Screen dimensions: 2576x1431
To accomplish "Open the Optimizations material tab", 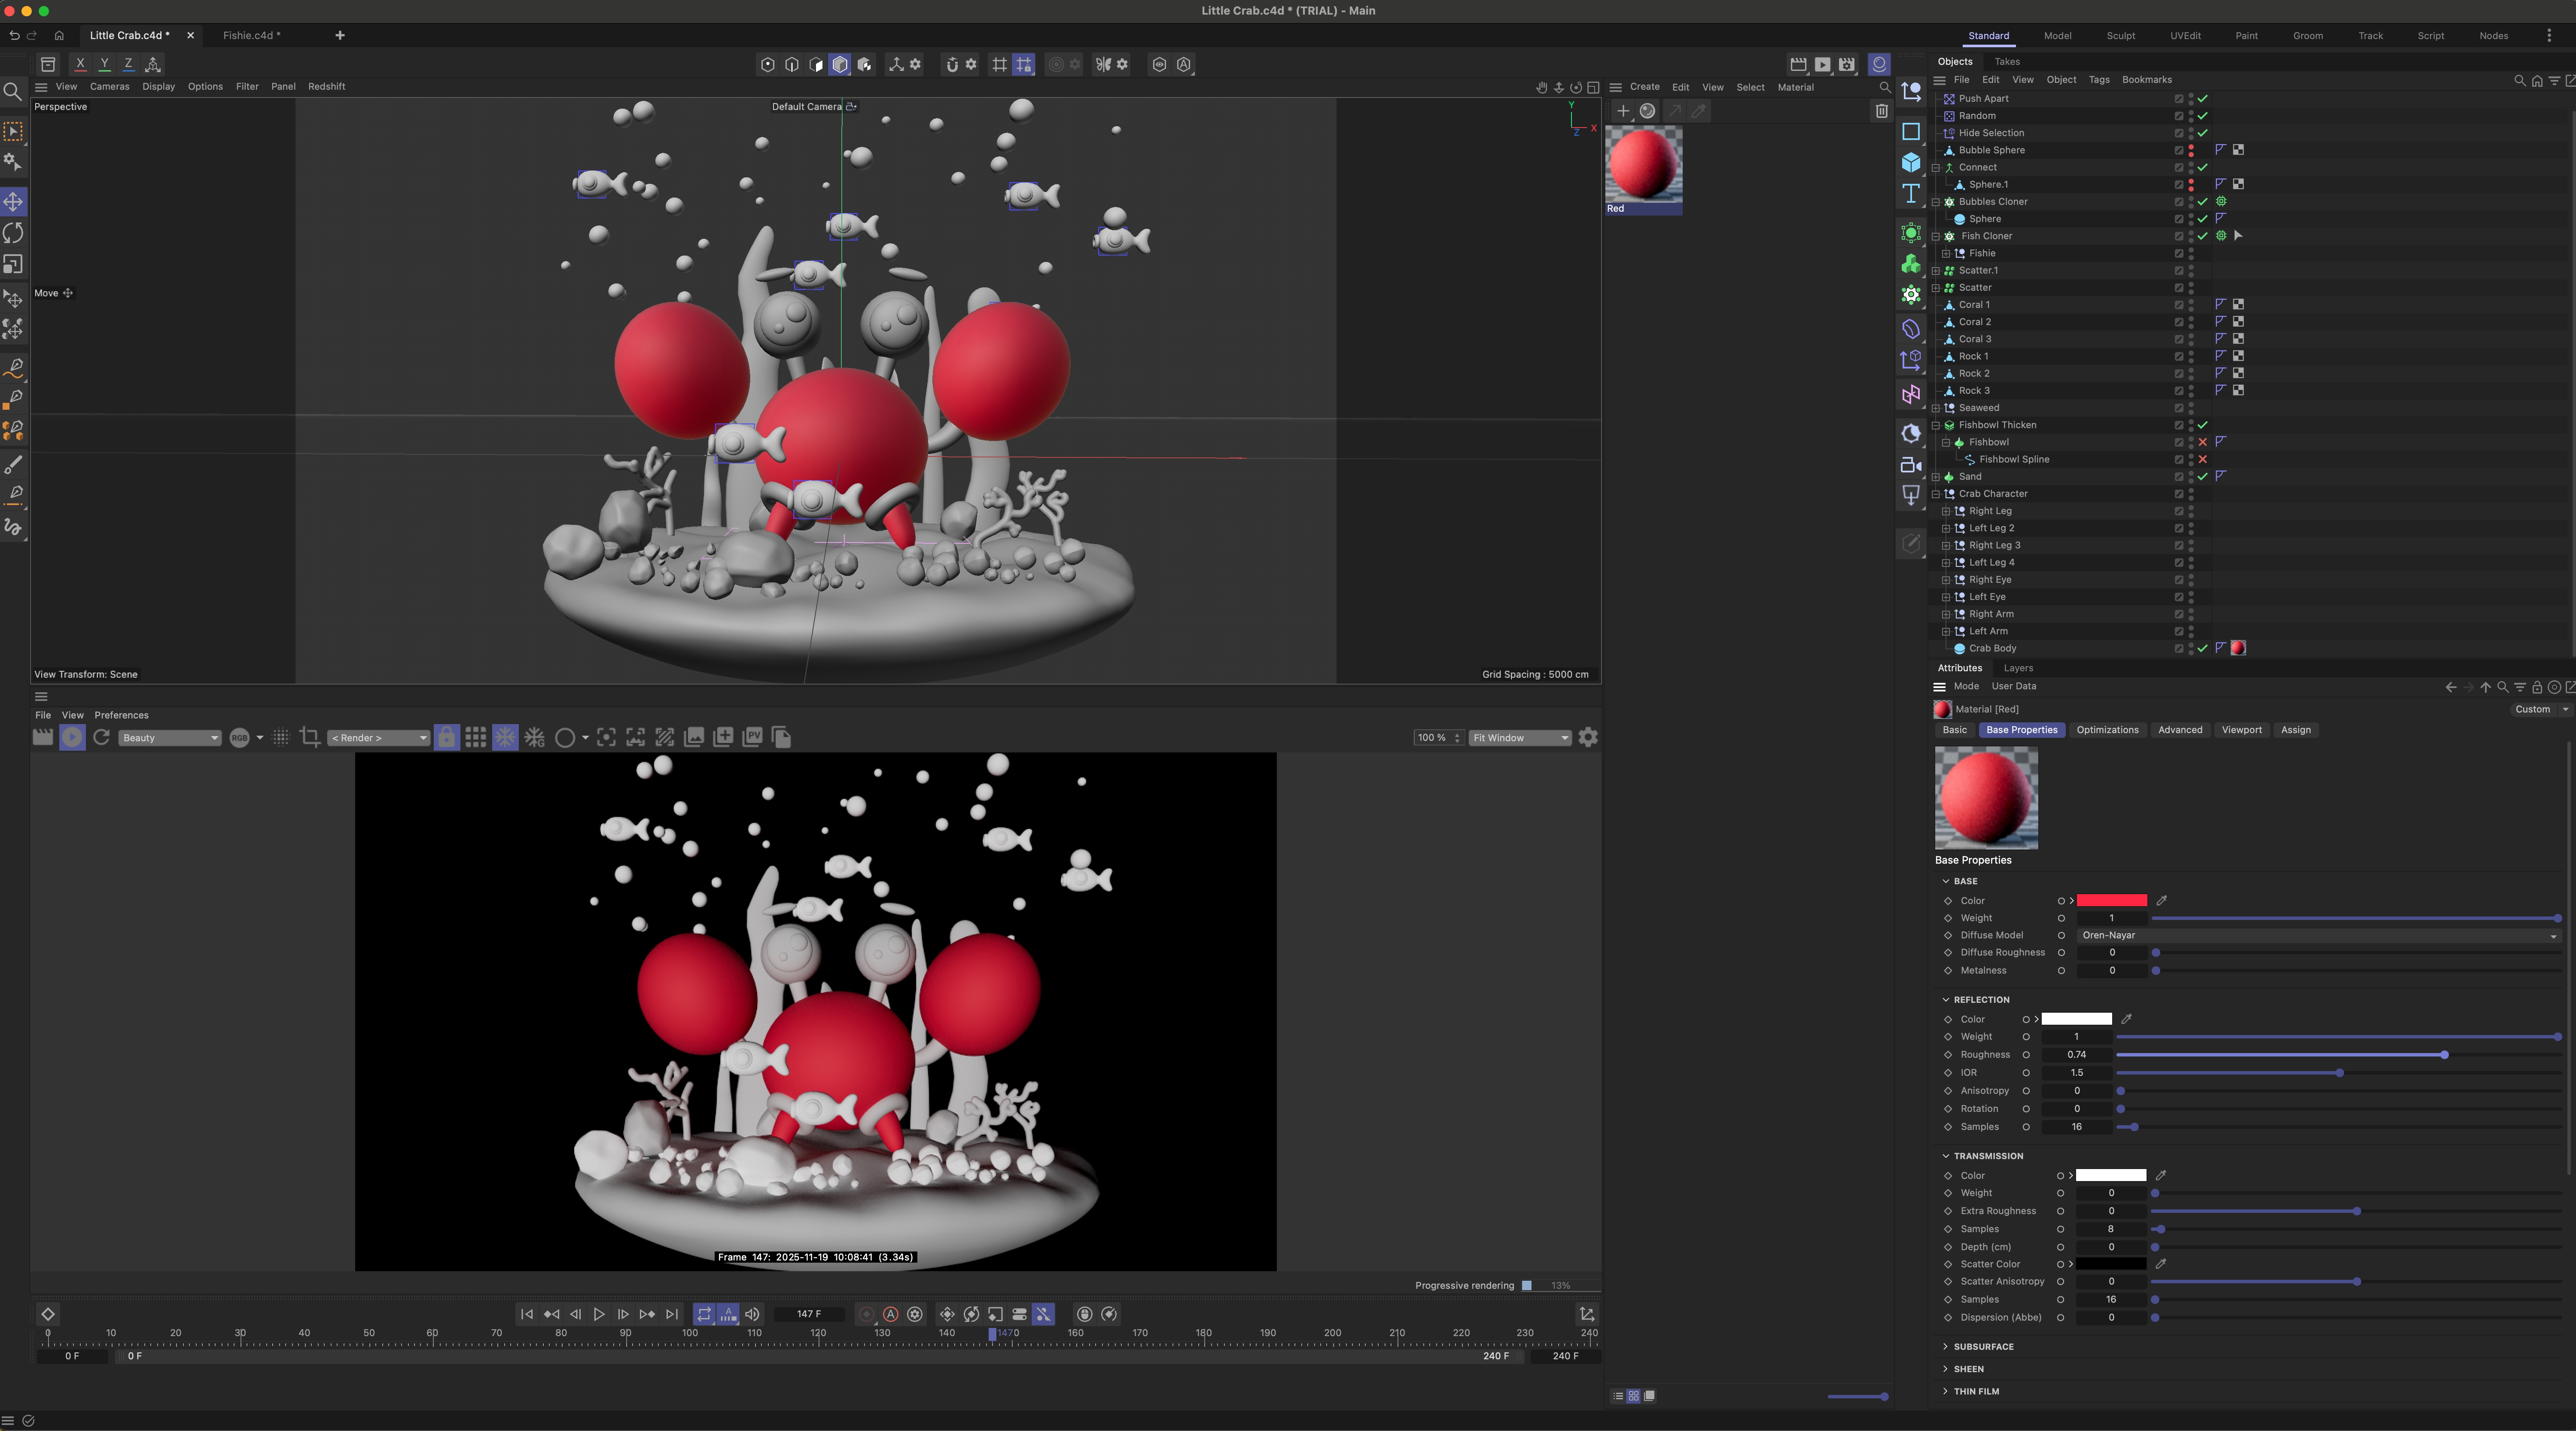I will point(2107,730).
